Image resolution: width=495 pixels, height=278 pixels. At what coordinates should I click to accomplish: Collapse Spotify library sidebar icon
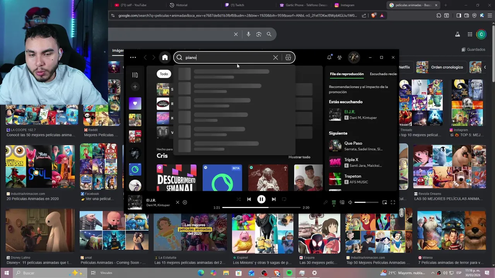click(x=135, y=75)
